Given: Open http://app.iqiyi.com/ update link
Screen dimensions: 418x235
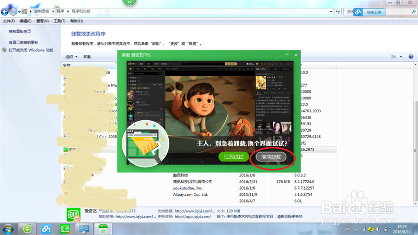Looking at the screenshot, I should 193,217.
